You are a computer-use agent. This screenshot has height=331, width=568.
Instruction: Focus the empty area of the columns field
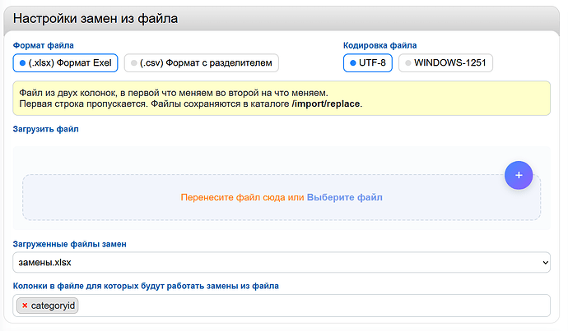(313, 306)
